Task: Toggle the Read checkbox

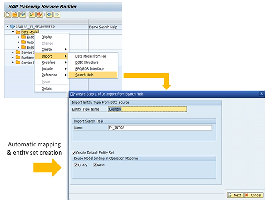Action: click(95, 165)
